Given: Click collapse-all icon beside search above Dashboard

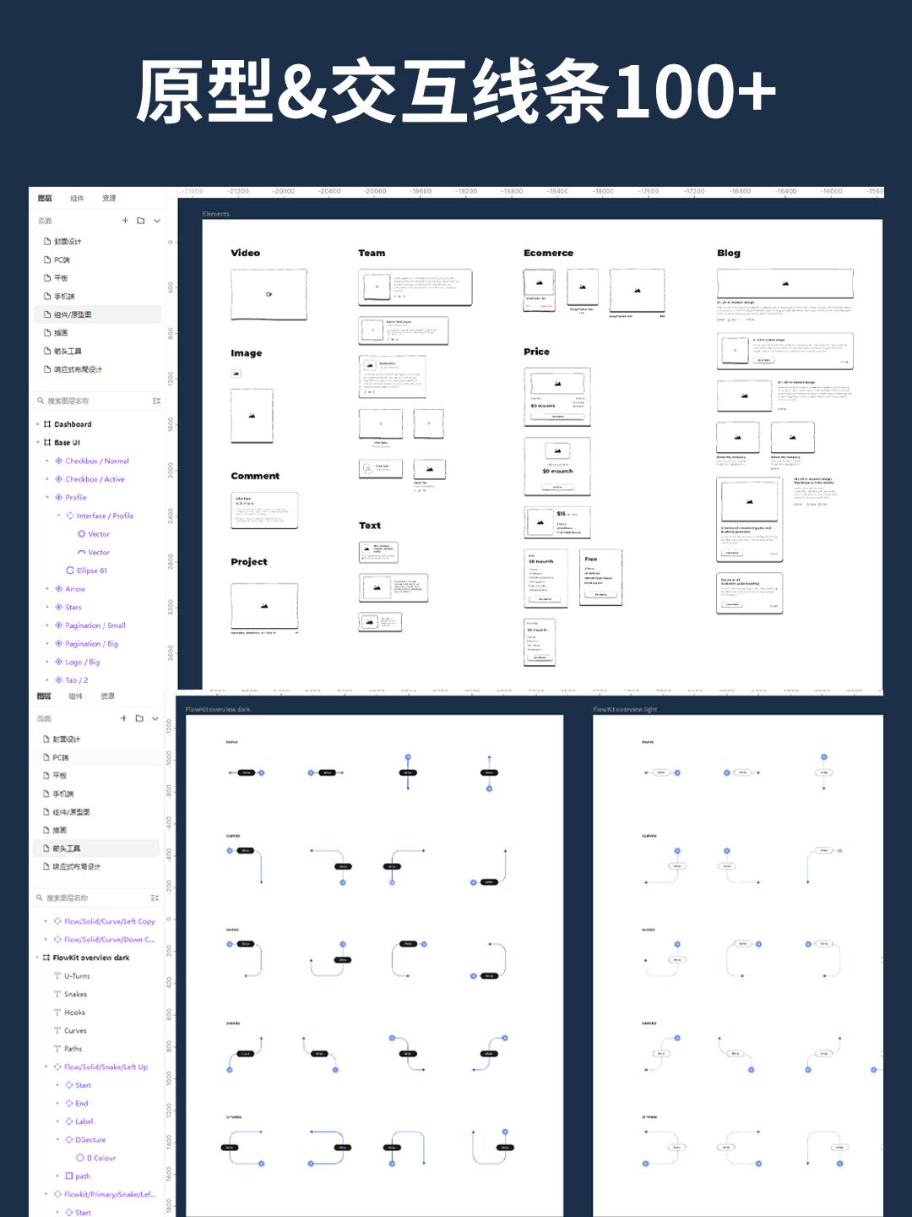Looking at the screenshot, I should click(156, 401).
